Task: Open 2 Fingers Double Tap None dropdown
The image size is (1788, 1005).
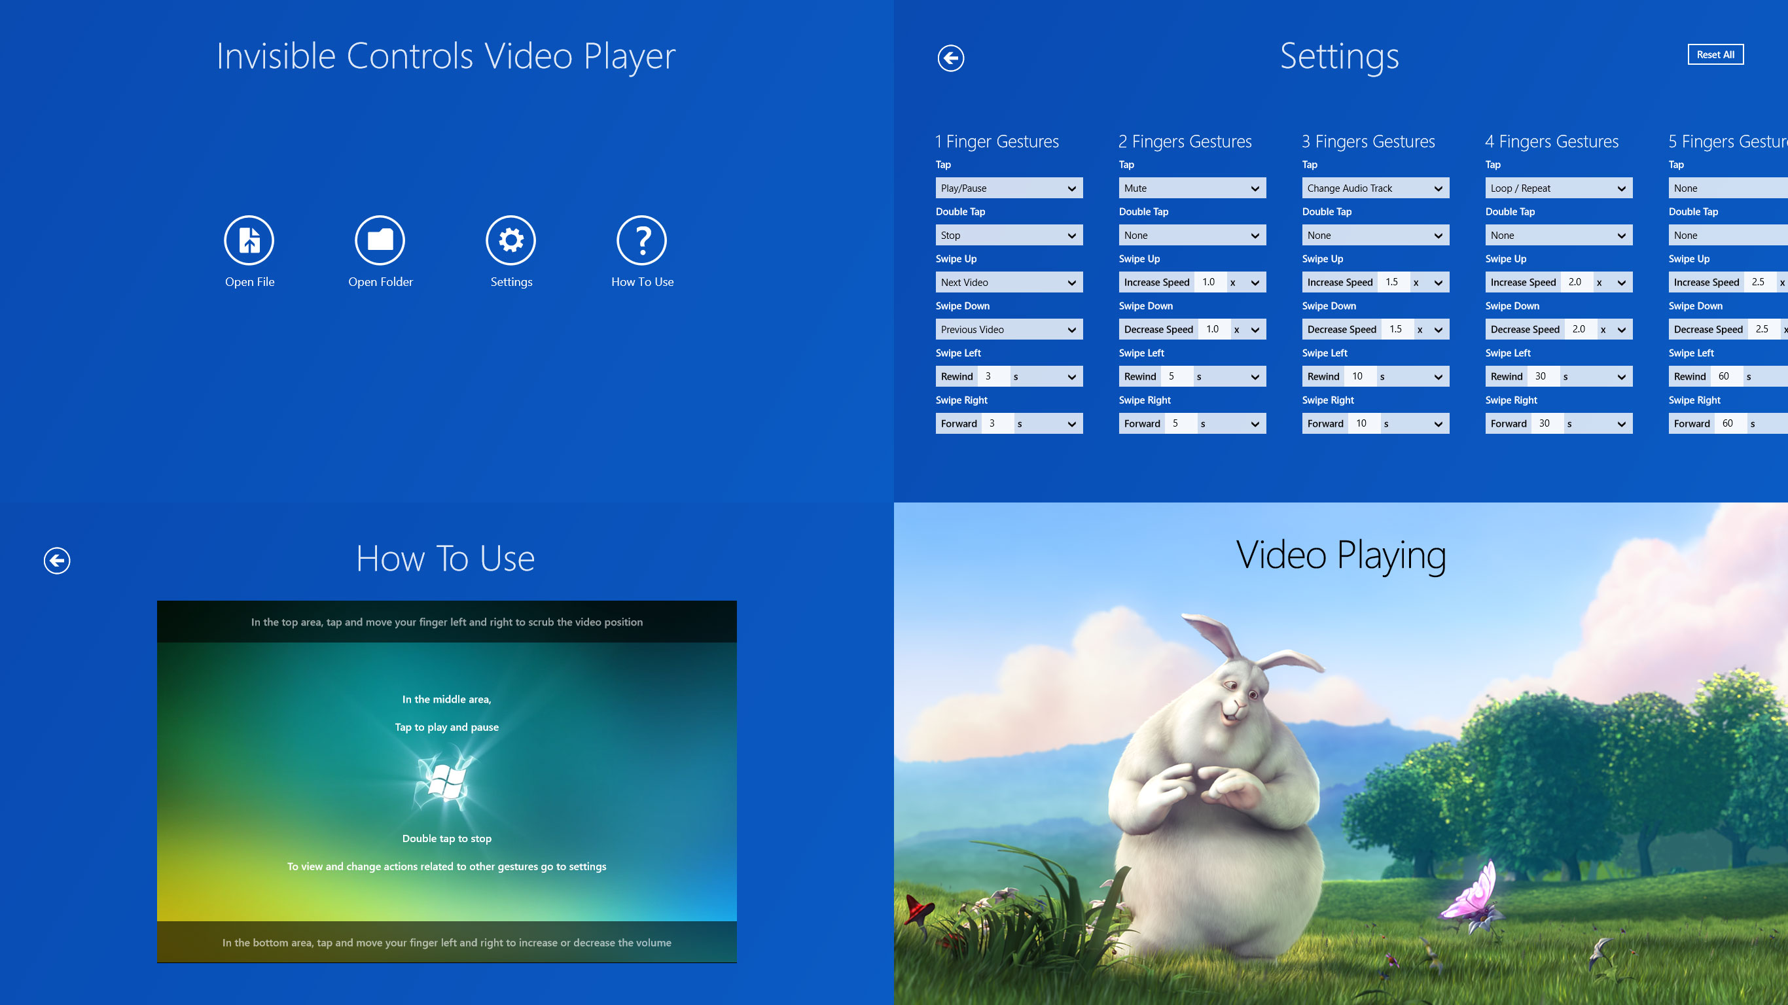Action: click(x=1192, y=236)
